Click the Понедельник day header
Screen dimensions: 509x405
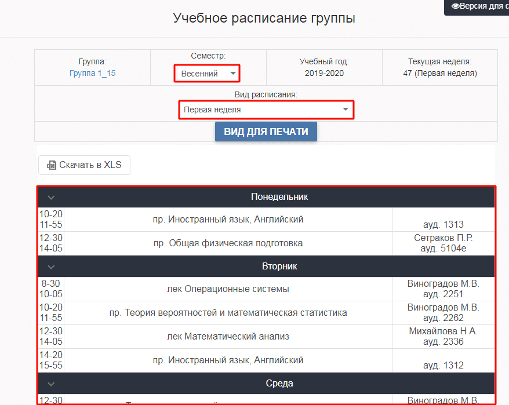[279, 197]
